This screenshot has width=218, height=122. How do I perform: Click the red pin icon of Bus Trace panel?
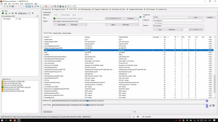pyautogui.click(x=37, y=16)
